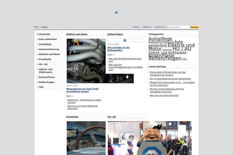The height and width of the screenshot is (155, 233).
Task: Open Der richtige Reifendruck bei Winterreifen
Action: tap(170, 79)
